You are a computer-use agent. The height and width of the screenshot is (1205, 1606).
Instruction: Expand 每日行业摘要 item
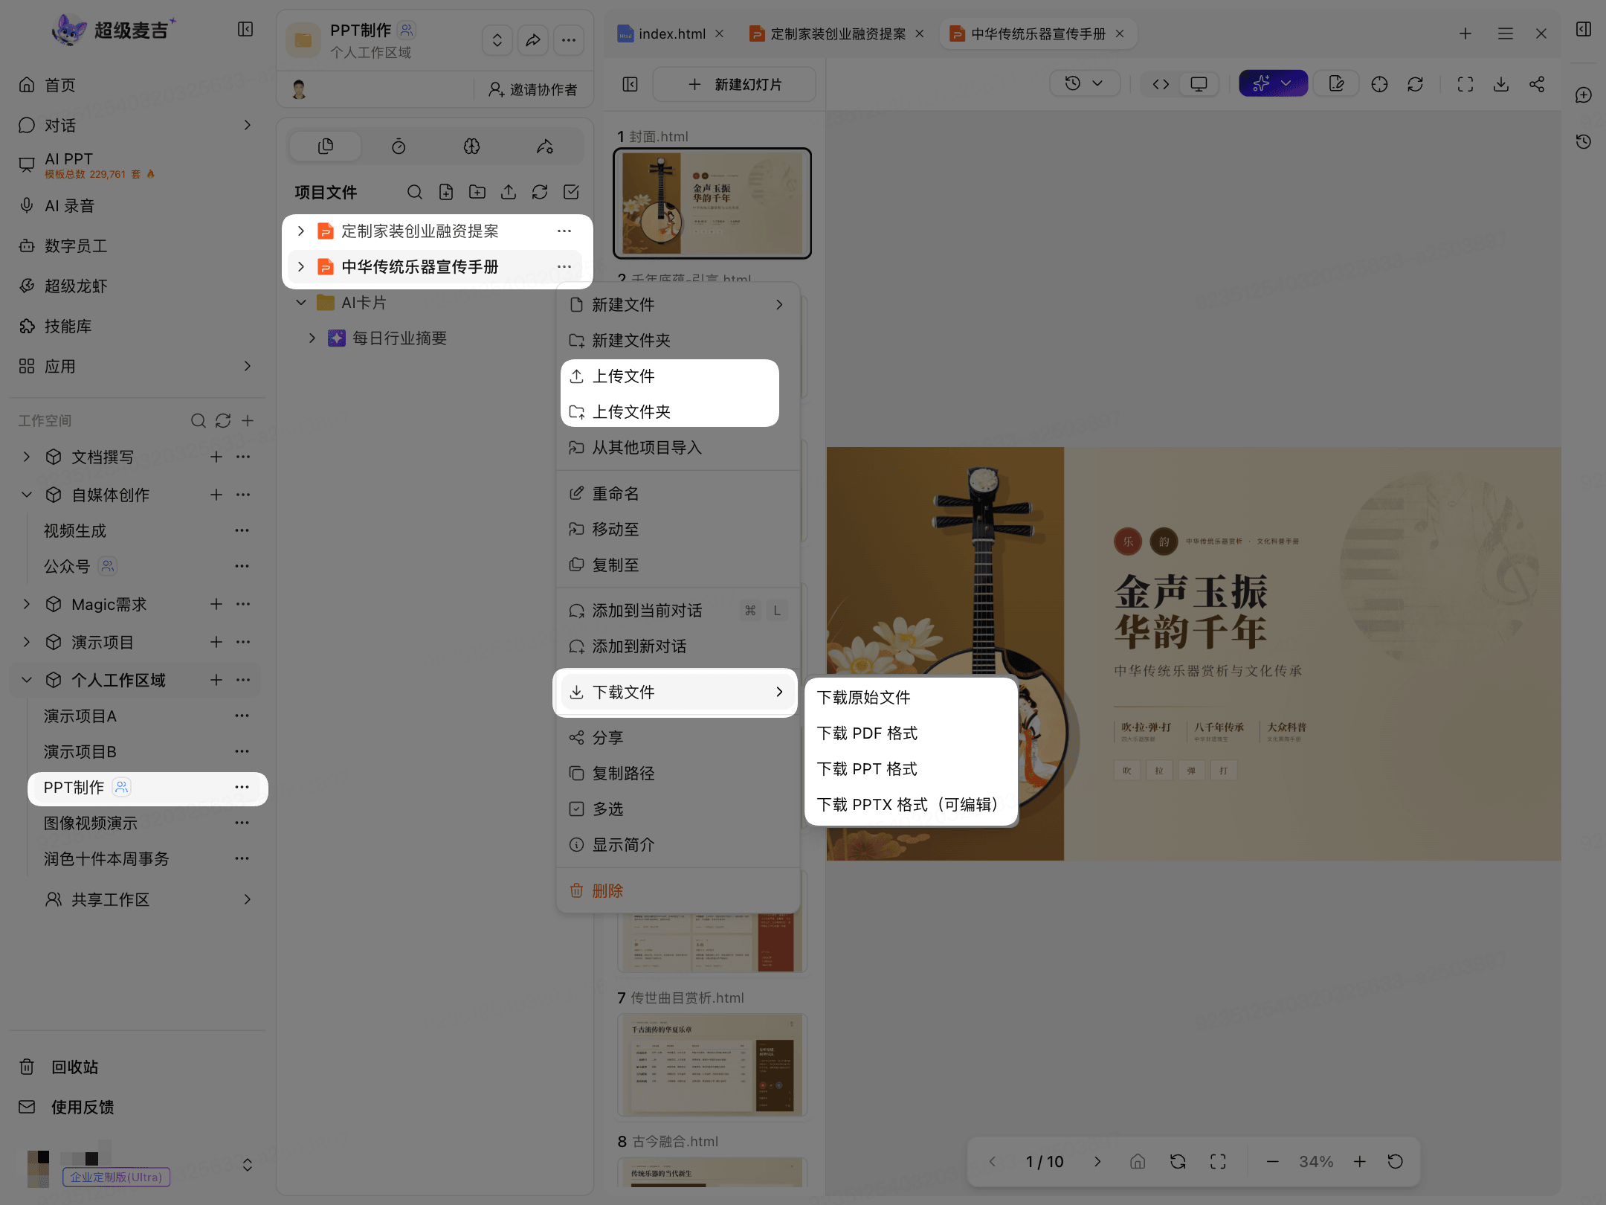312,338
